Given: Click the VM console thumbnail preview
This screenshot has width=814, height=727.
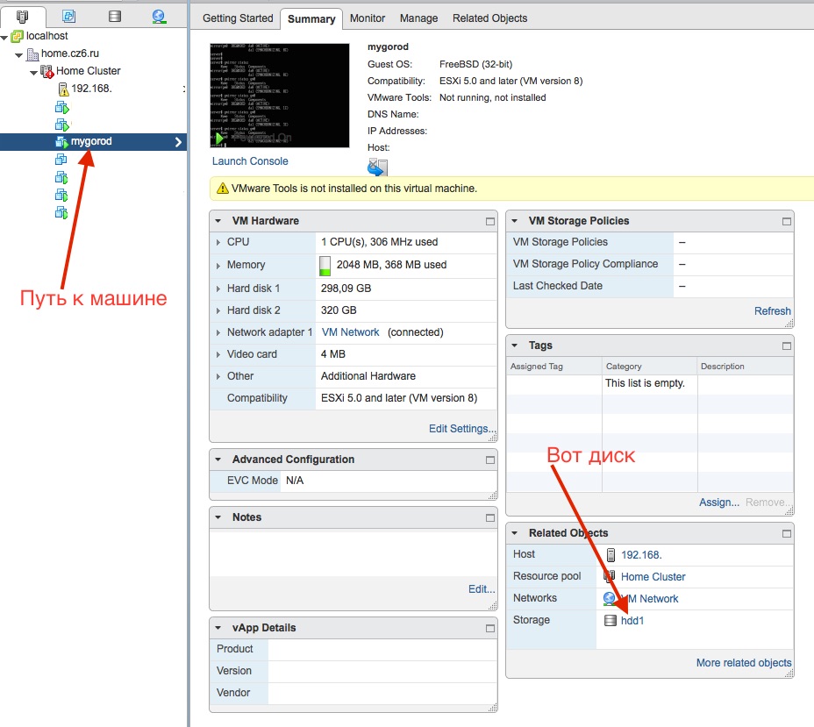Looking at the screenshot, I should pos(255,96).
